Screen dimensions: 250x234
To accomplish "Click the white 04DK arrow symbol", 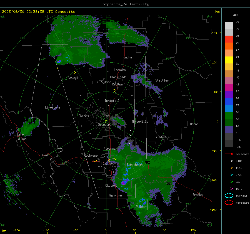I will pos(229,161).
